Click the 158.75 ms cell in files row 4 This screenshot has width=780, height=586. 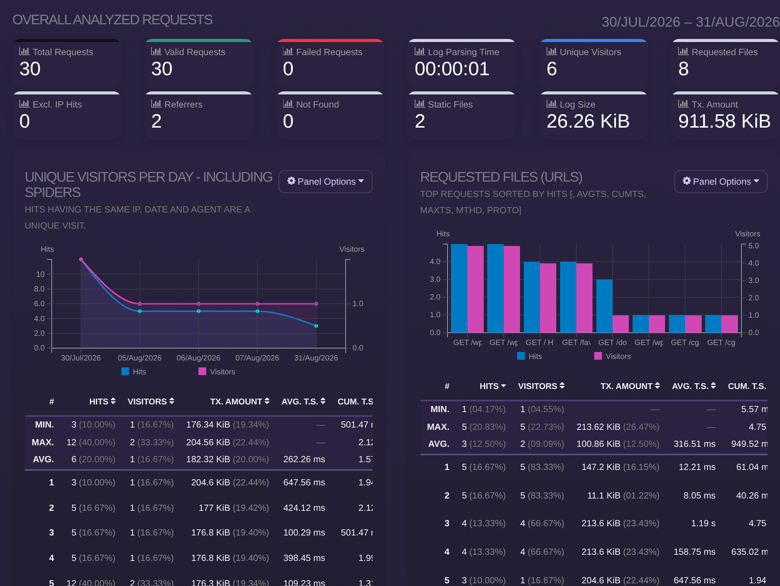[694, 552]
